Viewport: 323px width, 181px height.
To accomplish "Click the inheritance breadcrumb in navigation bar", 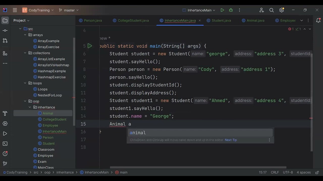I will point(65,172).
